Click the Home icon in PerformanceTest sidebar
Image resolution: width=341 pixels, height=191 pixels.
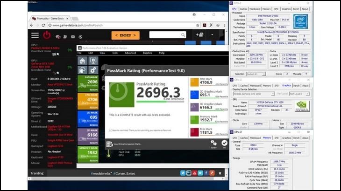click(83, 61)
